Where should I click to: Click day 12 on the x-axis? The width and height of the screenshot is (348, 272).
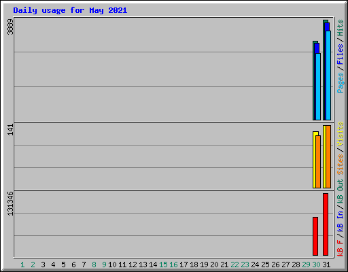pos(133,265)
